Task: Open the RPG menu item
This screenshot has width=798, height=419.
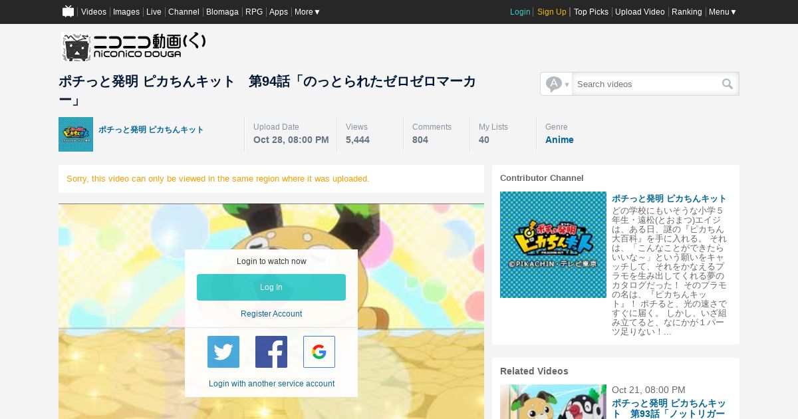Action: (254, 12)
